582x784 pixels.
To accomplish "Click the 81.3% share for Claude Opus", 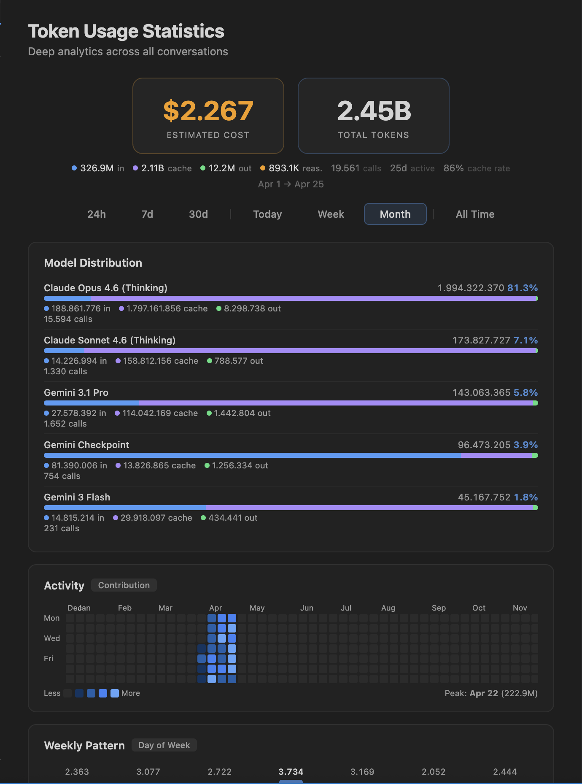I will click(523, 288).
